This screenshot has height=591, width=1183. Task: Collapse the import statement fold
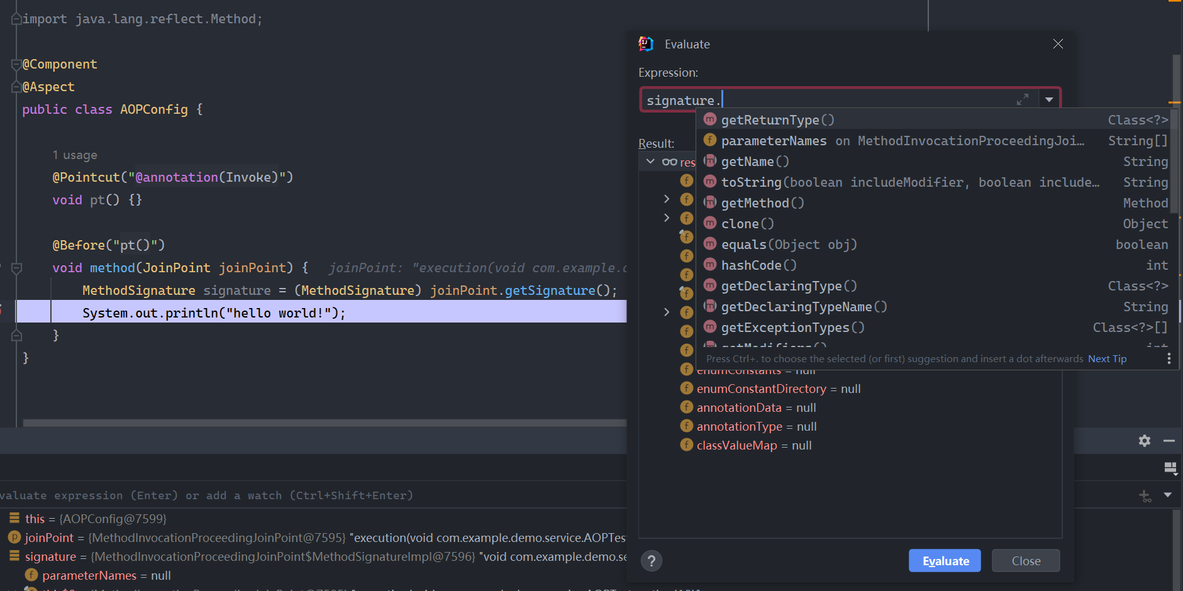(16, 19)
